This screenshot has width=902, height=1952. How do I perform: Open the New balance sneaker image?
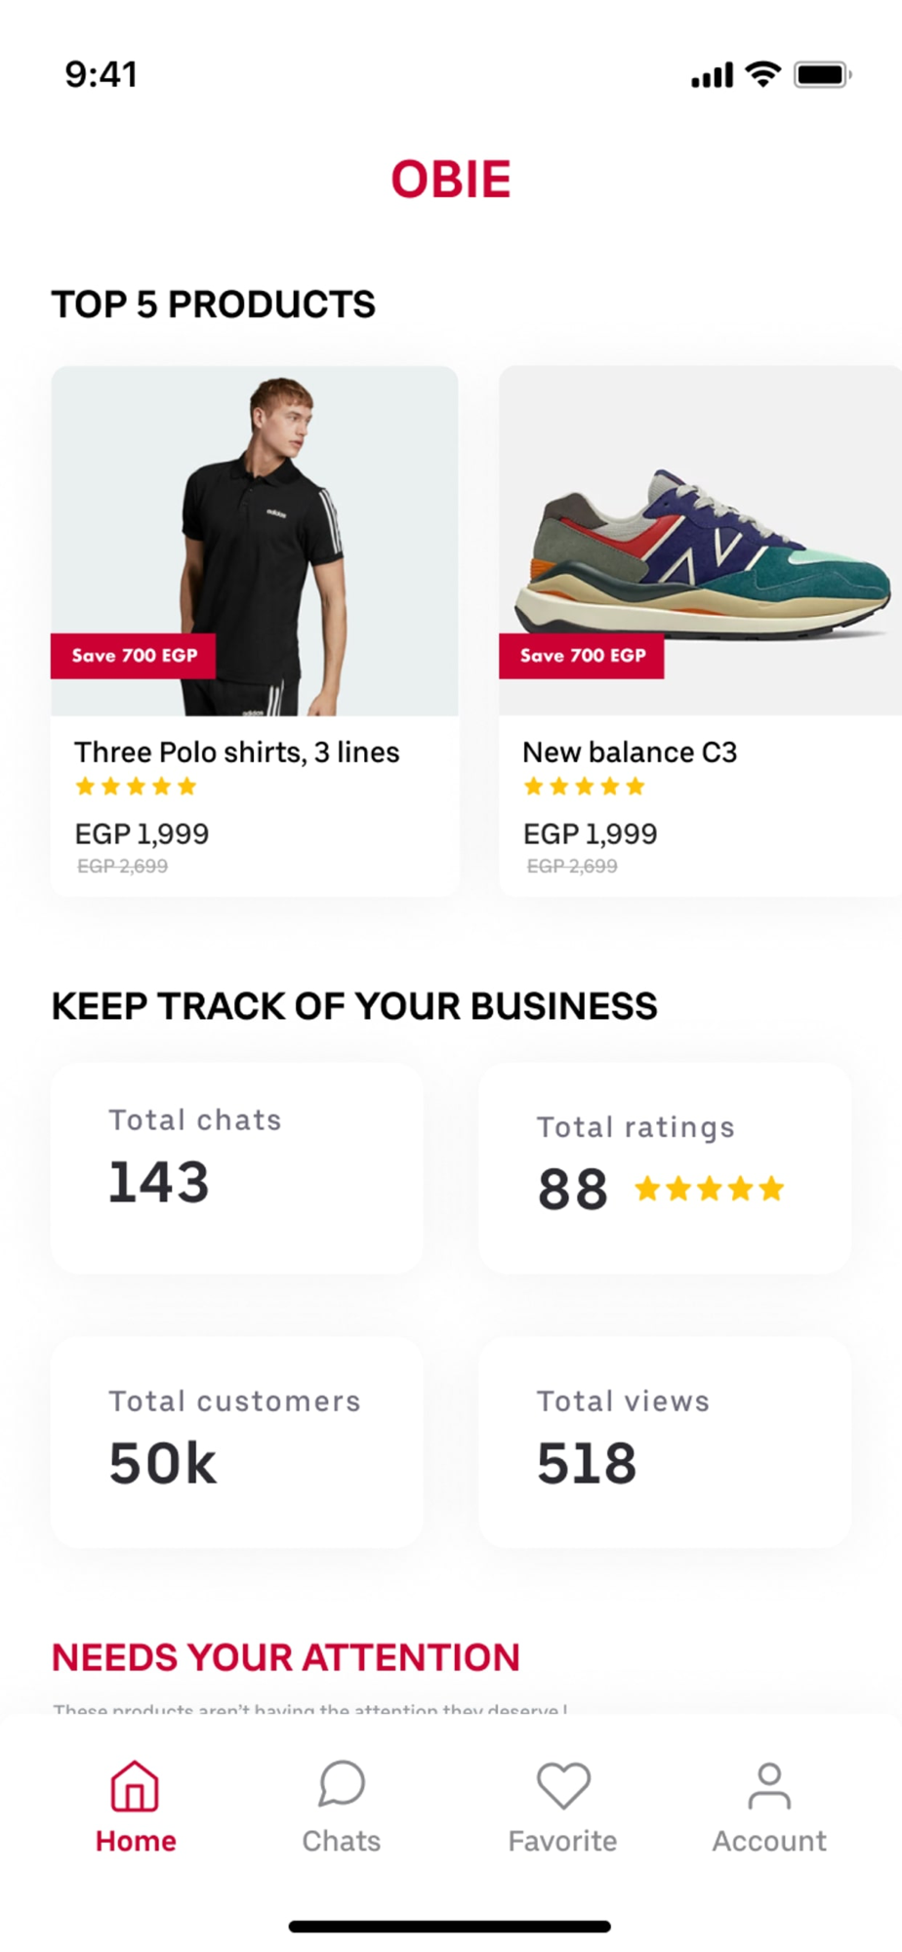click(700, 541)
